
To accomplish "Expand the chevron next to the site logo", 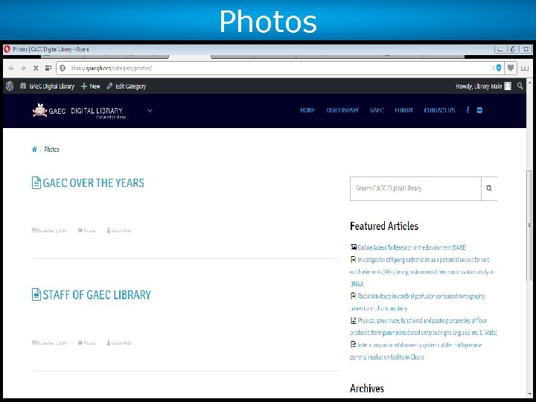I will point(150,110).
